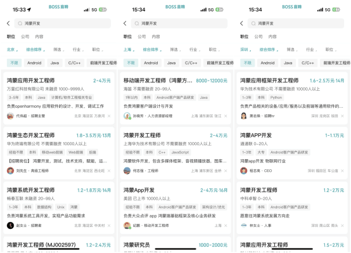
Task: Expand 综合排序 sort in Shenzhen screen
Action: (x=269, y=49)
